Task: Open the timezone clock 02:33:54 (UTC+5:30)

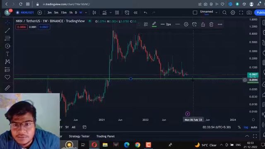Action: pyautogui.click(x=217, y=127)
